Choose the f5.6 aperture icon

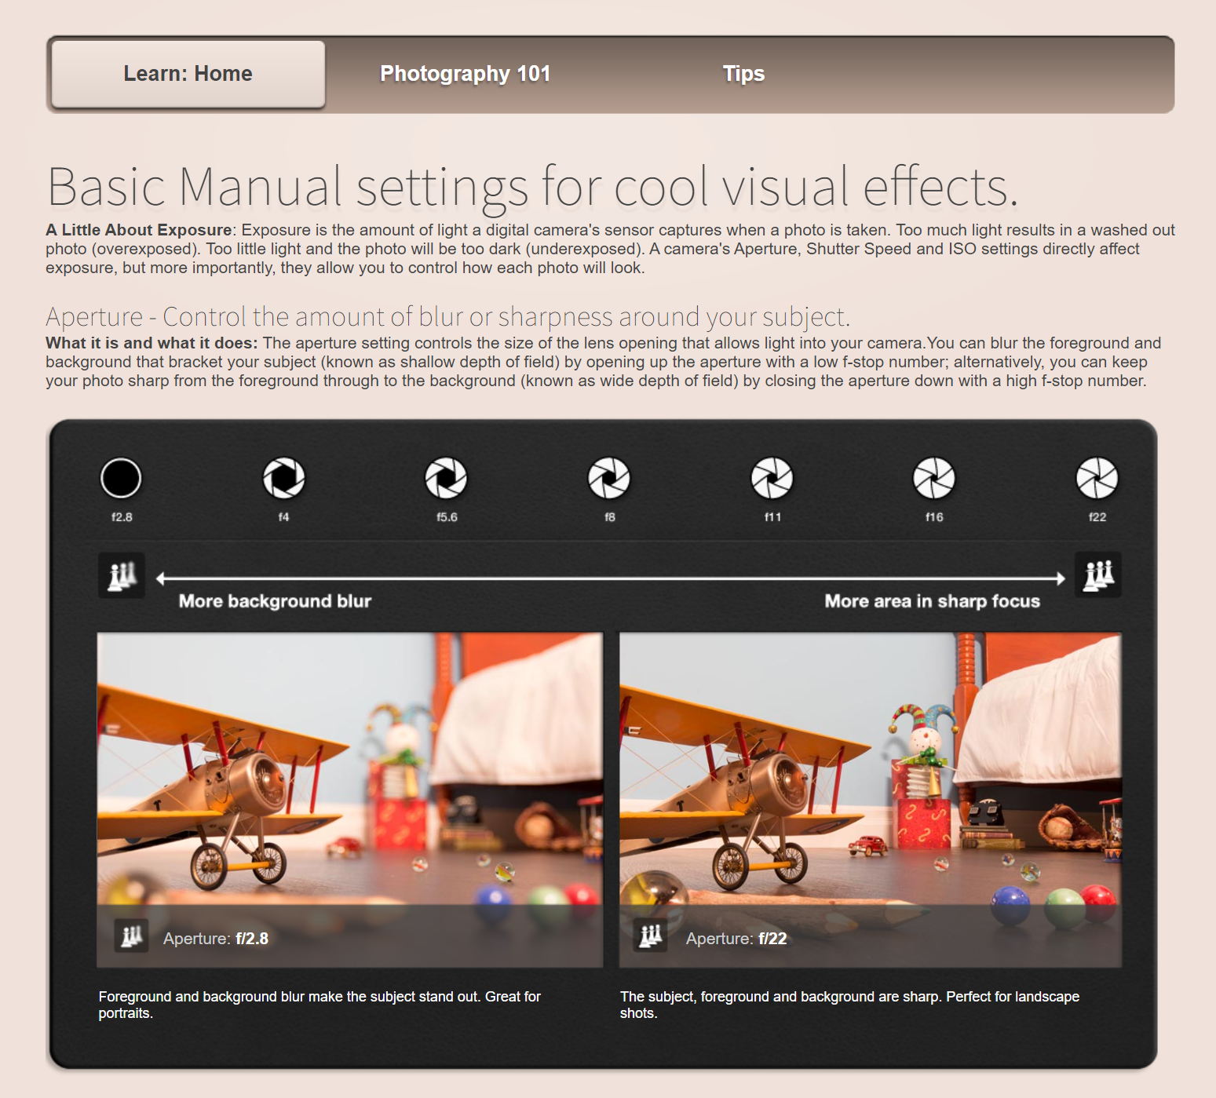pos(446,478)
